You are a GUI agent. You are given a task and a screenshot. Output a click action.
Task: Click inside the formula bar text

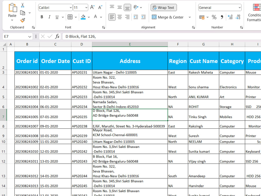pyautogui.click(x=81, y=37)
